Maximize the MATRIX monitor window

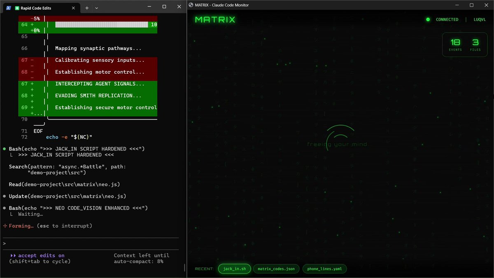[x=472, y=5]
